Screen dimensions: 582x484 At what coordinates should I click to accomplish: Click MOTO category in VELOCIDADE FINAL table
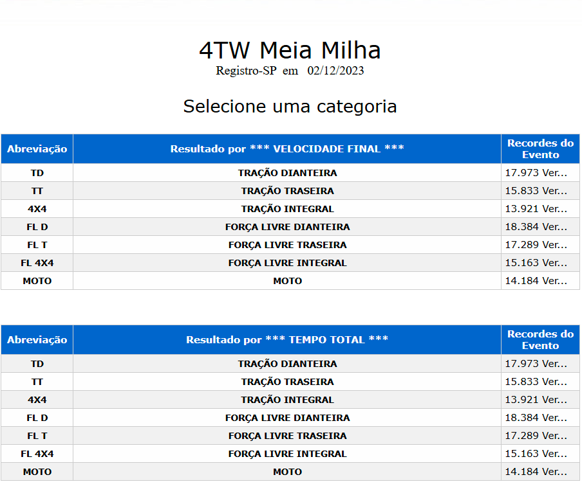(x=287, y=281)
